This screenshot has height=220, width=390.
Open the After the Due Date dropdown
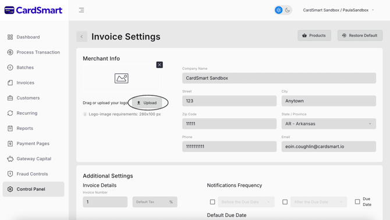(x=318, y=202)
